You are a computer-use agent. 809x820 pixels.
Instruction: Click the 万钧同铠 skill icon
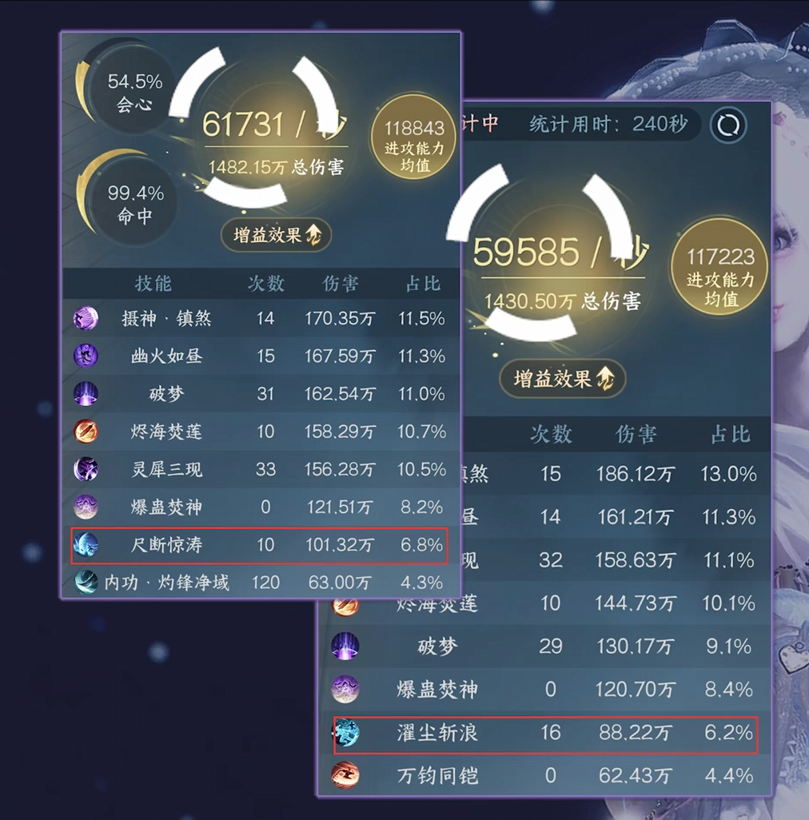(x=345, y=775)
